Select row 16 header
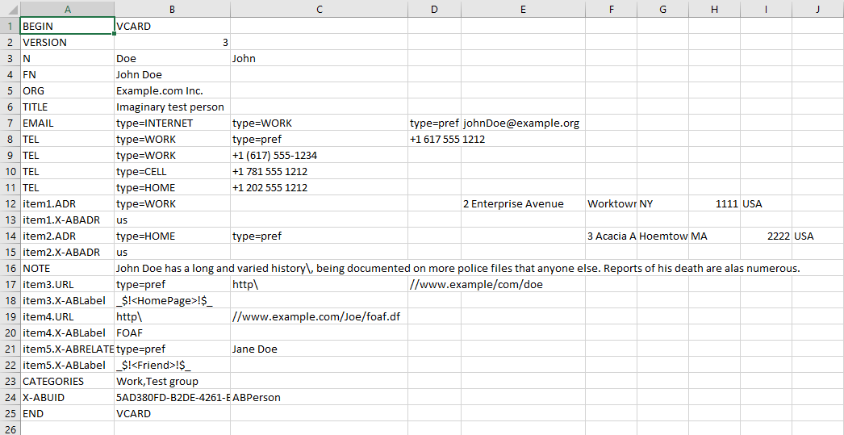Viewport: 844px width, 435px height. tap(10, 268)
